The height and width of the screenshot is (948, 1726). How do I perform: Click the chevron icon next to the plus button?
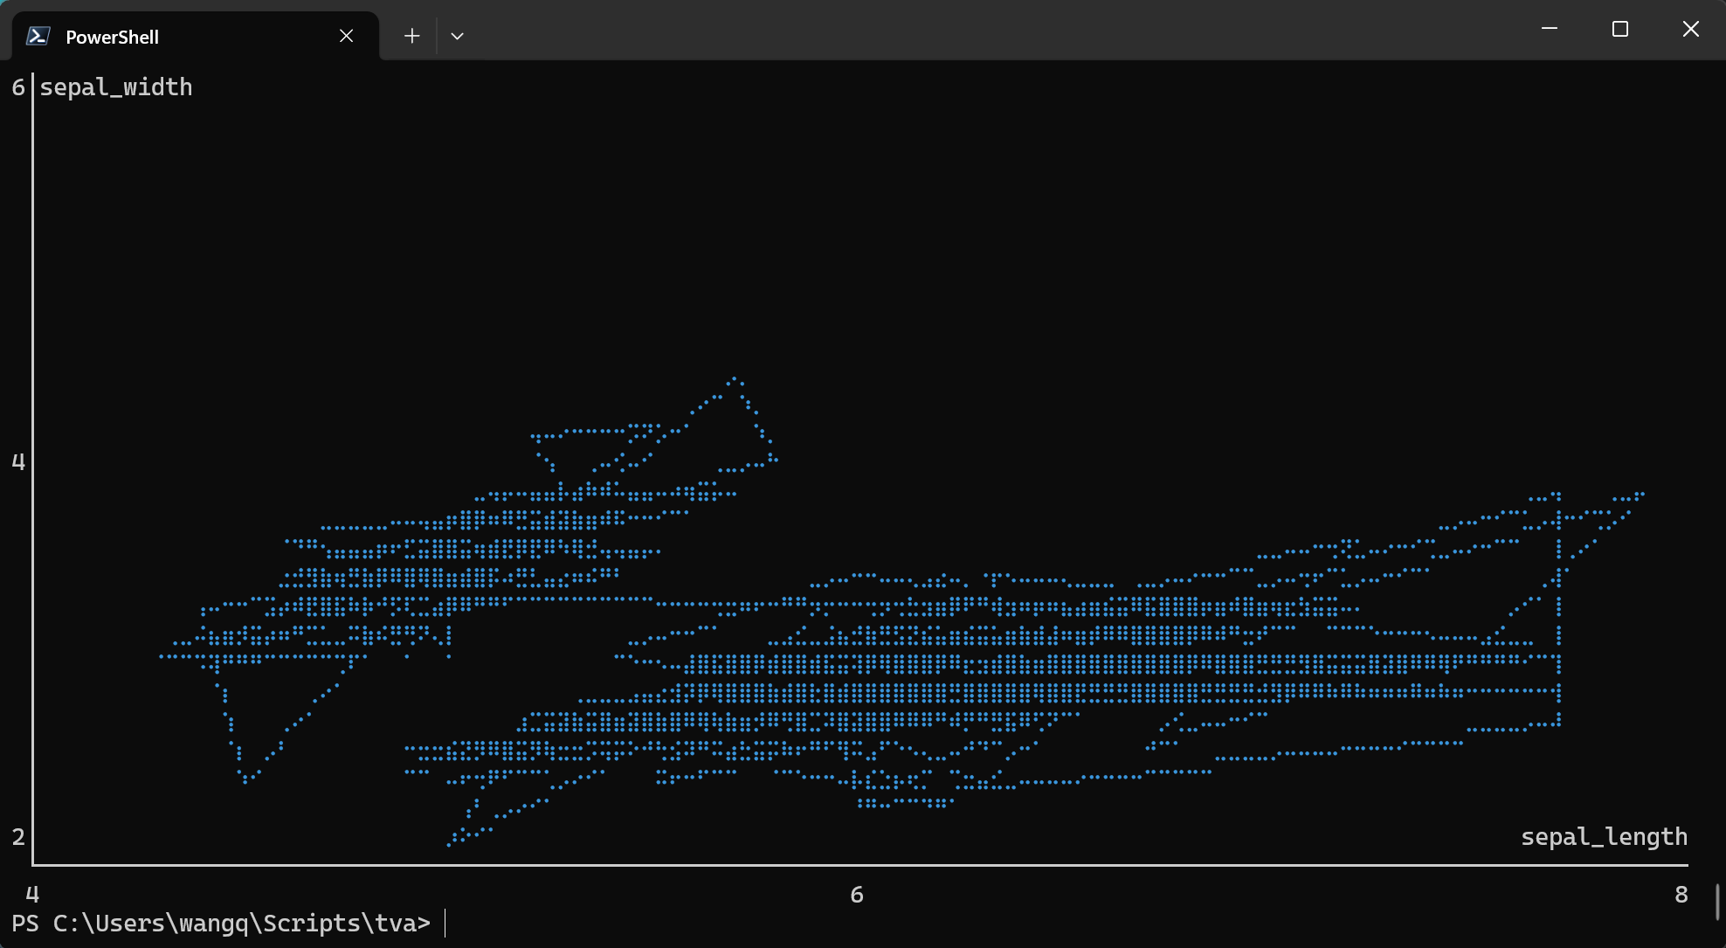coord(457,35)
